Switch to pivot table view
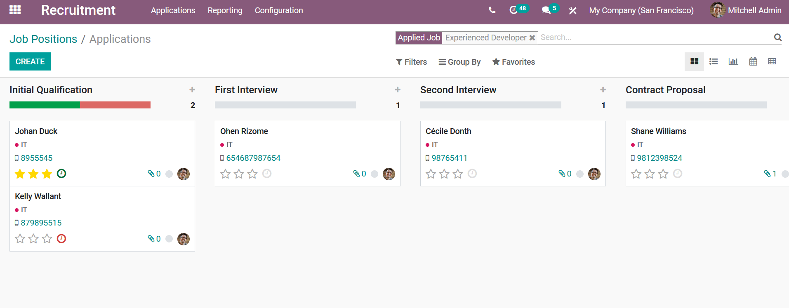Screen dimensions: 789x308 pos(772,61)
